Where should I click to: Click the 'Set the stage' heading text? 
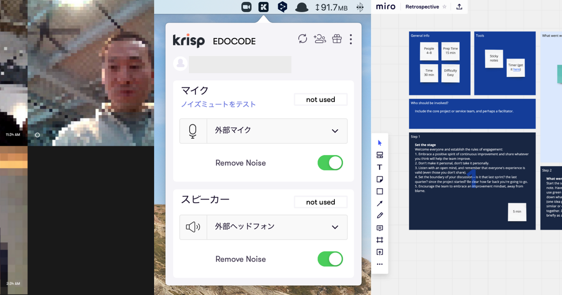click(x=426, y=145)
